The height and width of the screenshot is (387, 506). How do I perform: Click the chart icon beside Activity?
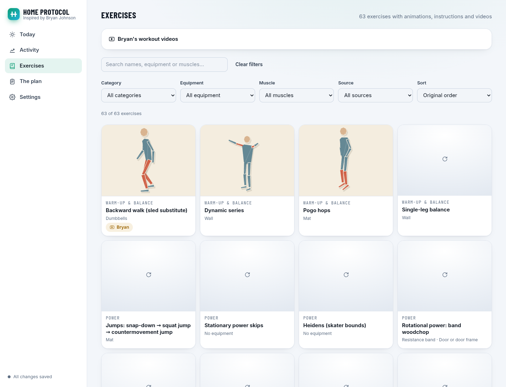pyautogui.click(x=12, y=50)
